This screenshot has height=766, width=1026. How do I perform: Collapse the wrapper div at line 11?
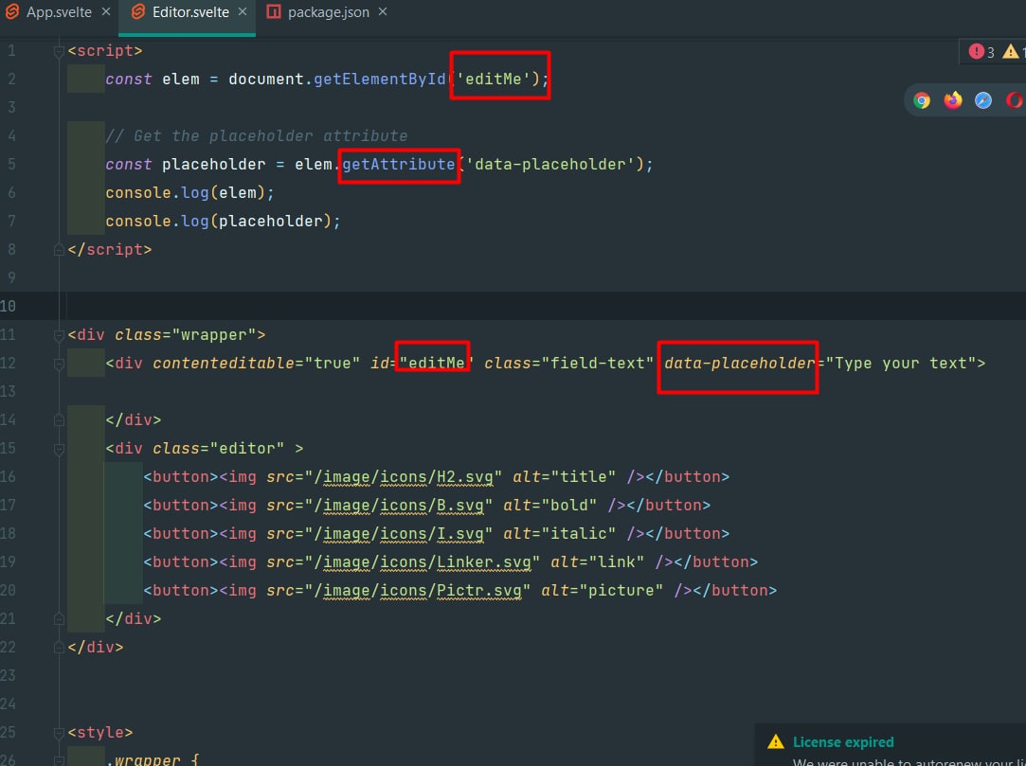58,335
